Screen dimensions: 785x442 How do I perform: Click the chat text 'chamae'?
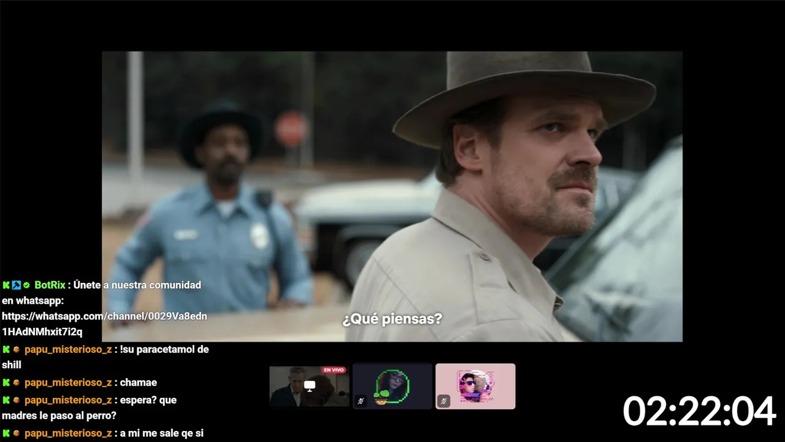point(139,382)
